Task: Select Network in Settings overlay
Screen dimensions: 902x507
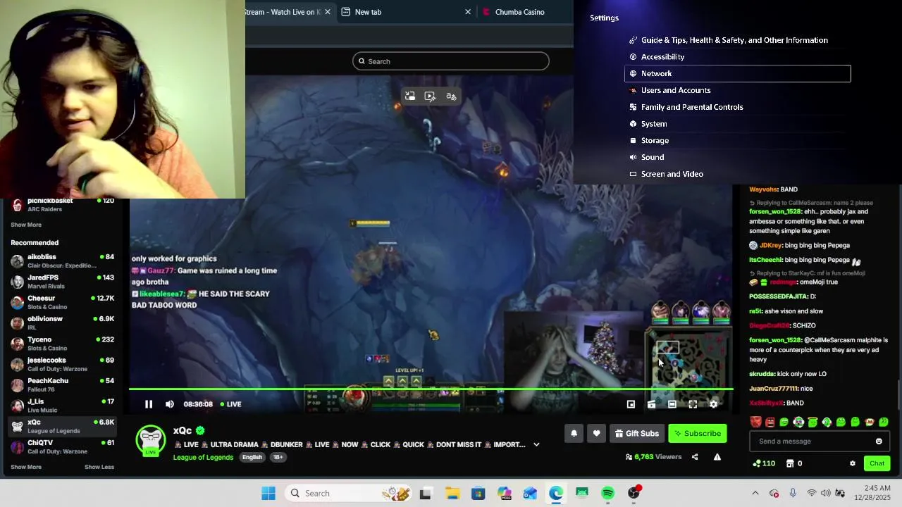Action: pos(737,74)
